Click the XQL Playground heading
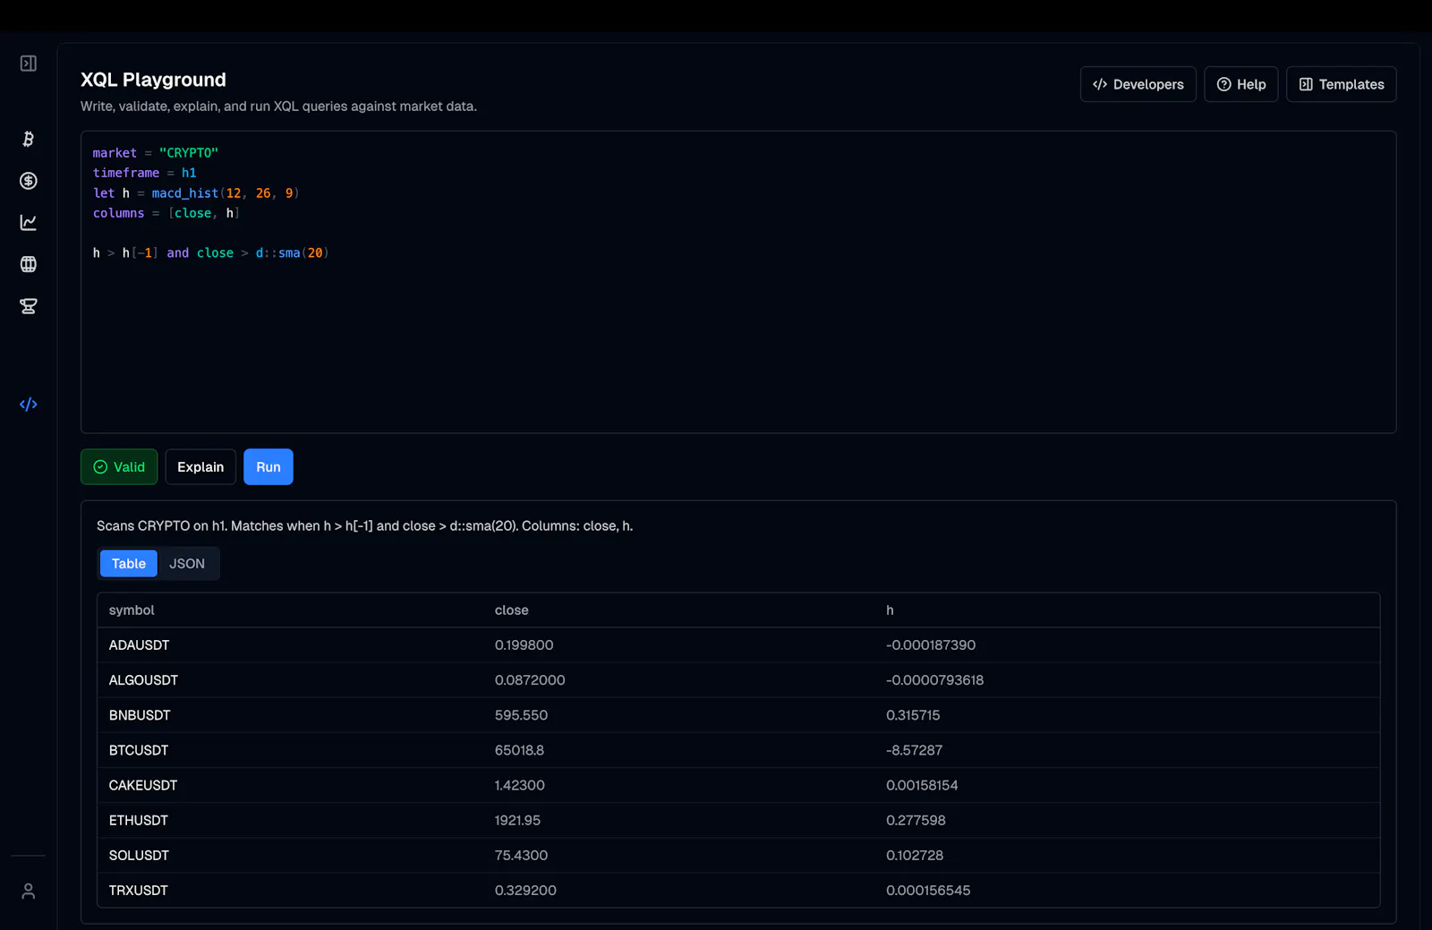 [x=153, y=80]
